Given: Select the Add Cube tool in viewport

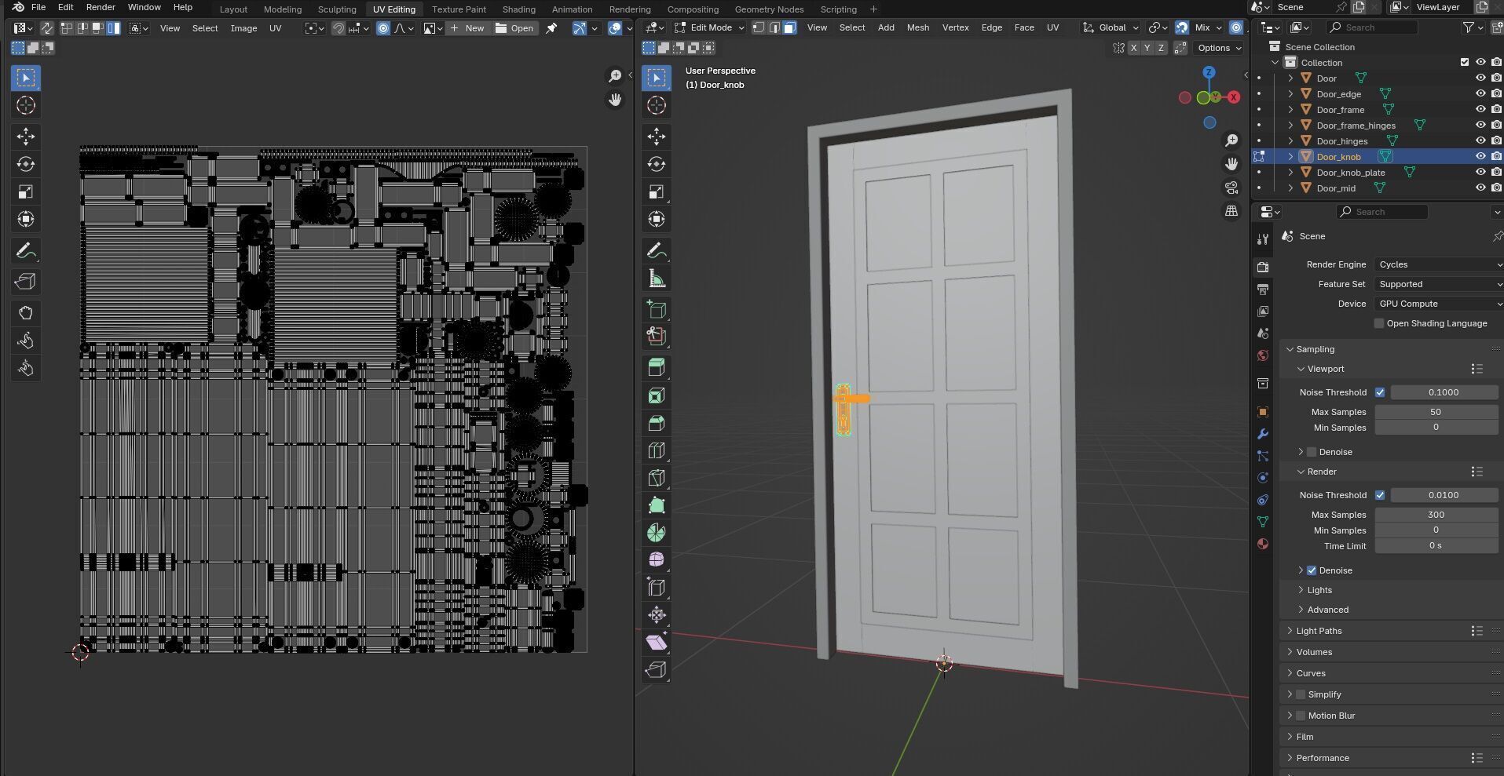Looking at the screenshot, I should [x=657, y=309].
